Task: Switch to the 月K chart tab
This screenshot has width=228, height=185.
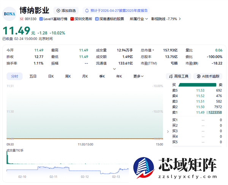Action: coord(85,77)
